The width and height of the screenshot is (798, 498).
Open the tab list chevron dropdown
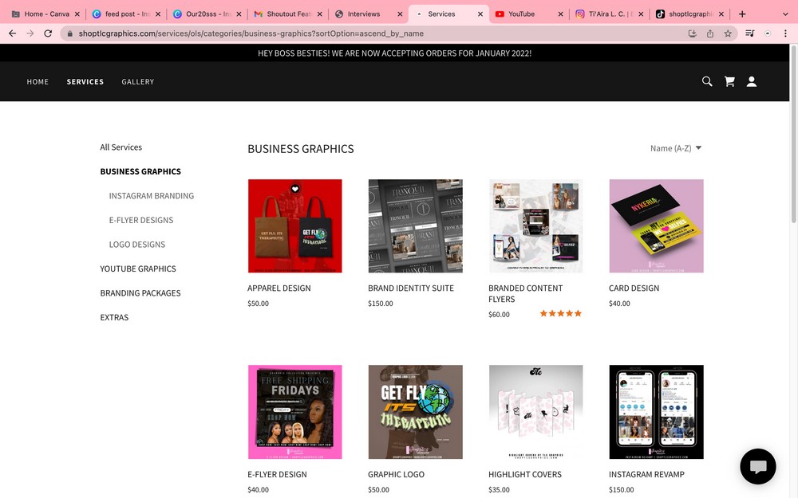tap(785, 14)
